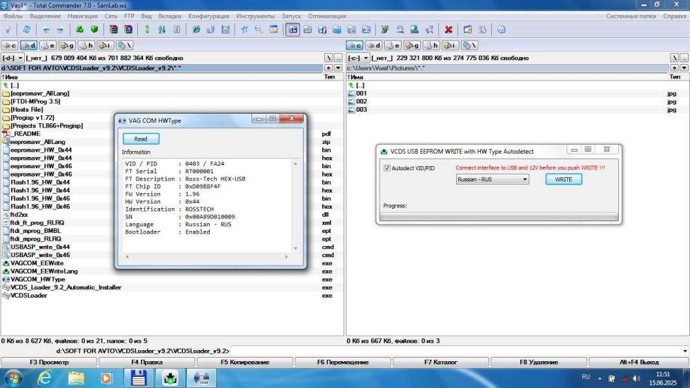Click the media player taskbar icon
The width and height of the screenshot is (690, 388).
106,378
